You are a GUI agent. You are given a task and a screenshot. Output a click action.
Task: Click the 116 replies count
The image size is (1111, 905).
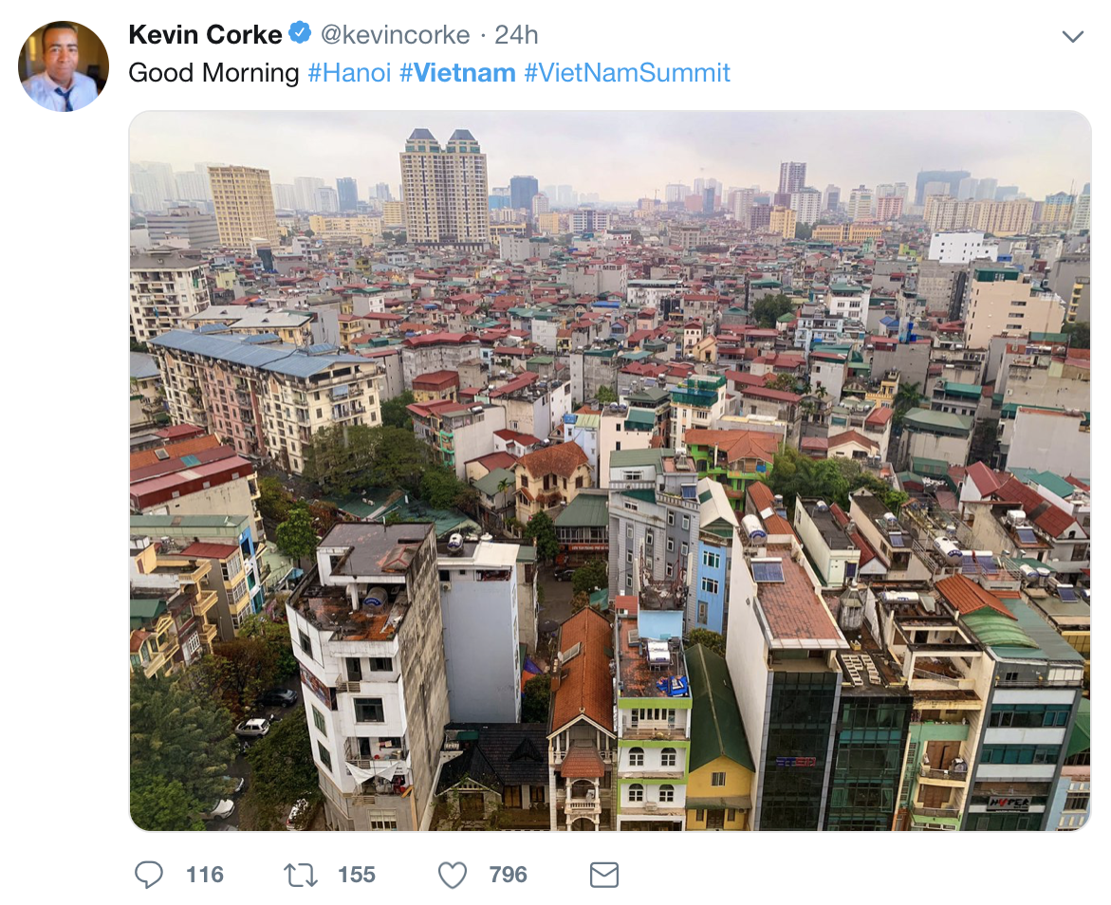coord(205,875)
